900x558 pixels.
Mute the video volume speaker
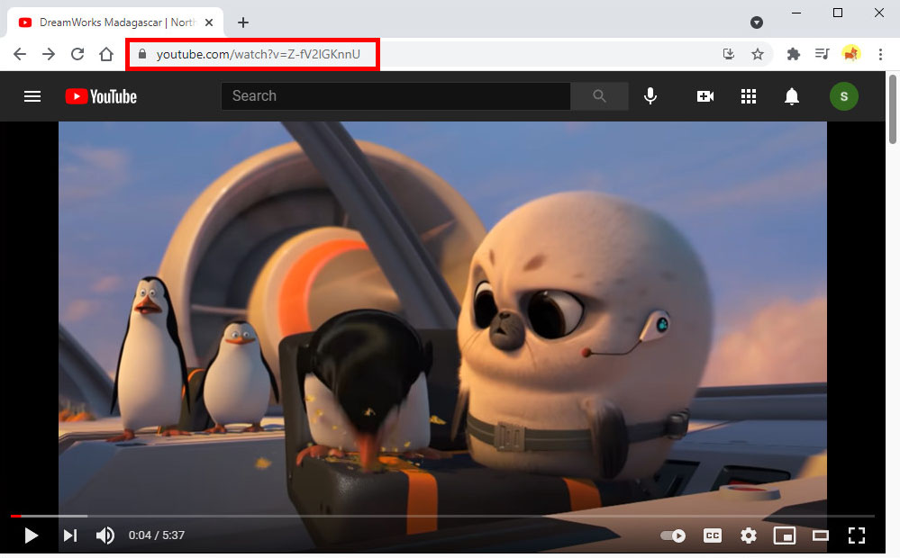tap(105, 535)
